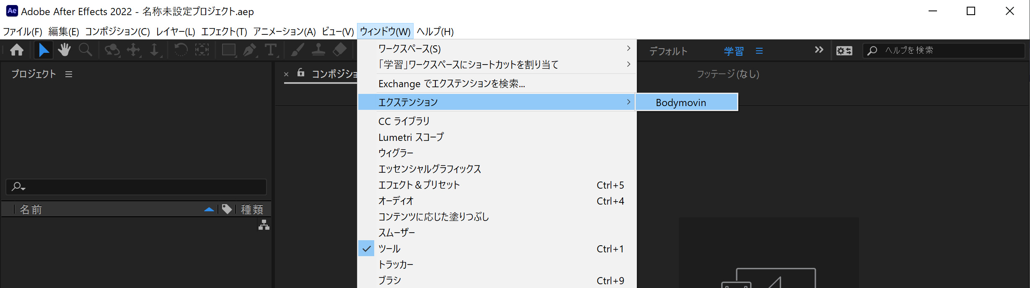
Task: Open the スムーザー panel
Action: coord(497,233)
